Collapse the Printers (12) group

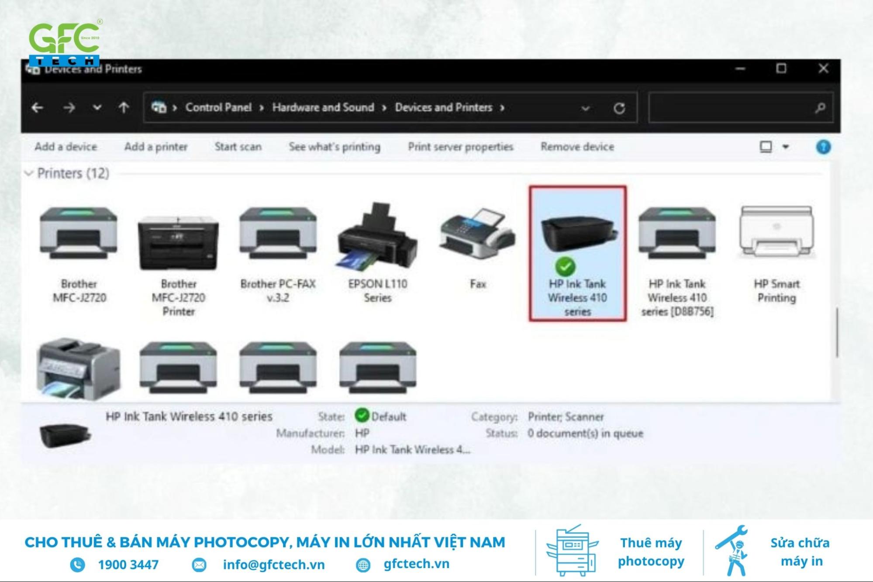[x=29, y=173]
